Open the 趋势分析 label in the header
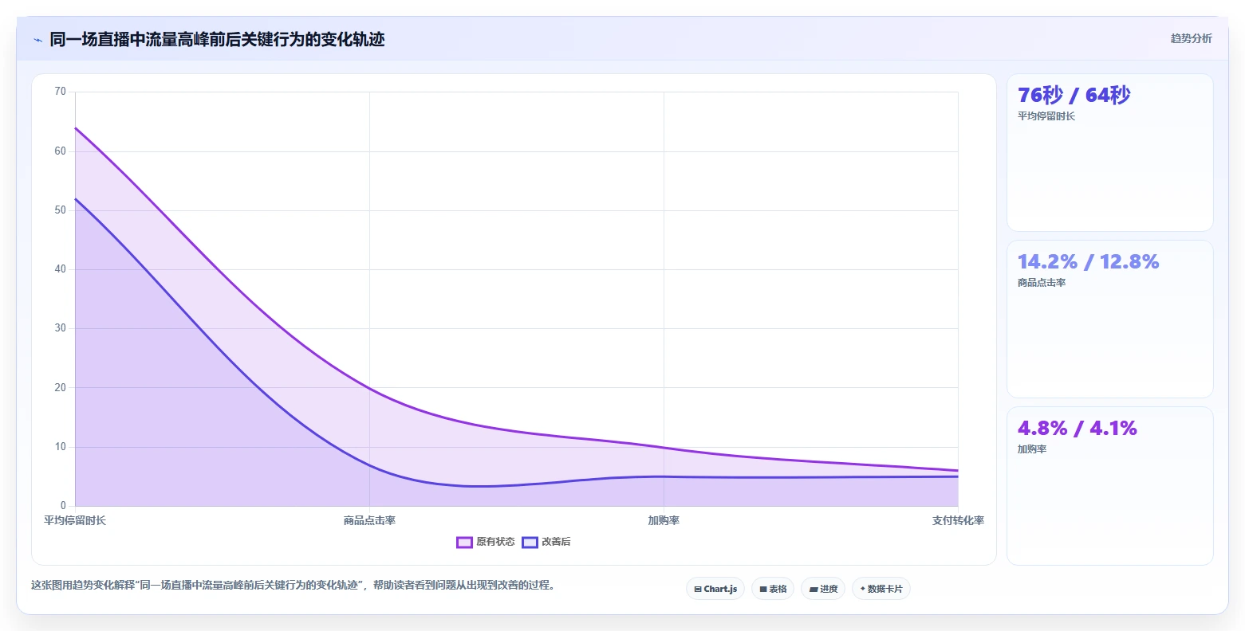Image resolution: width=1245 pixels, height=631 pixels. tap(1192, 39)
